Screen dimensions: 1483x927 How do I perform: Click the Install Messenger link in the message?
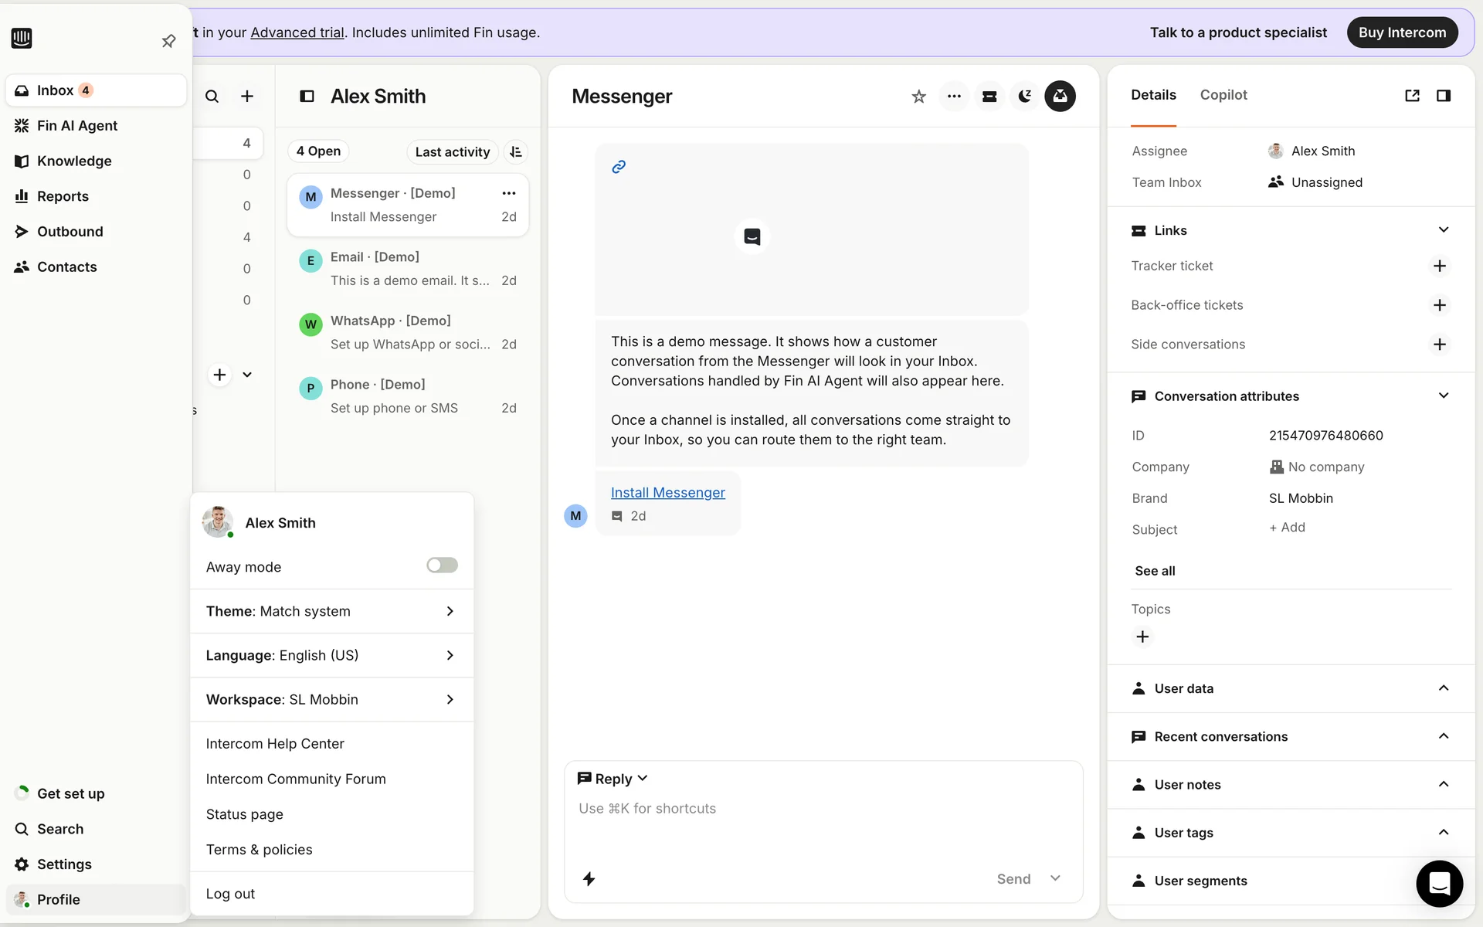click(x=667, y=493)
